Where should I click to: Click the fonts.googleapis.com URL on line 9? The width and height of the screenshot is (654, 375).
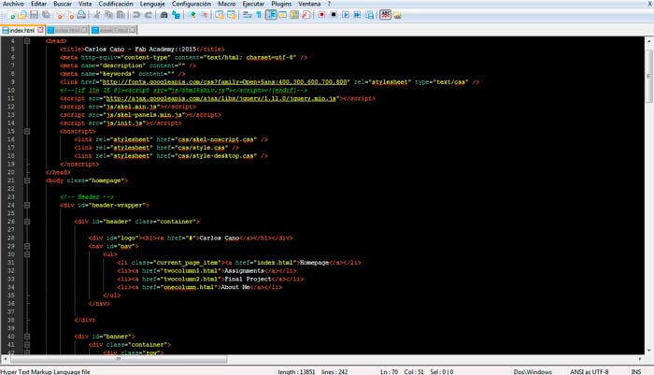point(224,82)
